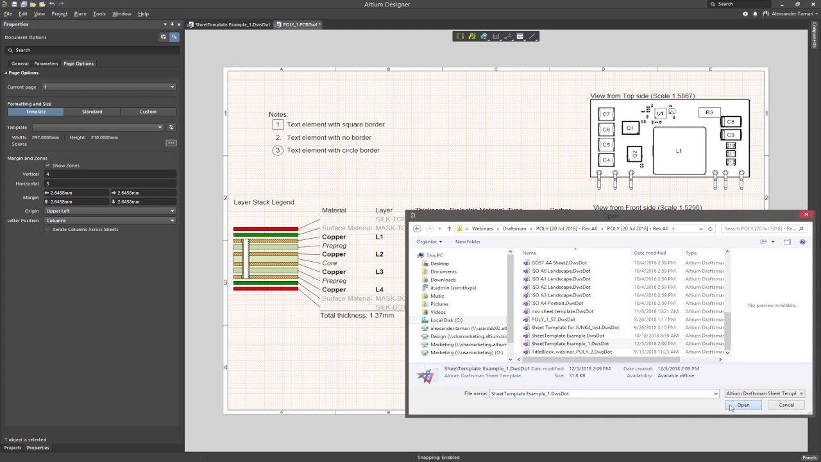
Task: Open the file type filter dropdown
Action: pyautogui.click(x=764, y=393)
